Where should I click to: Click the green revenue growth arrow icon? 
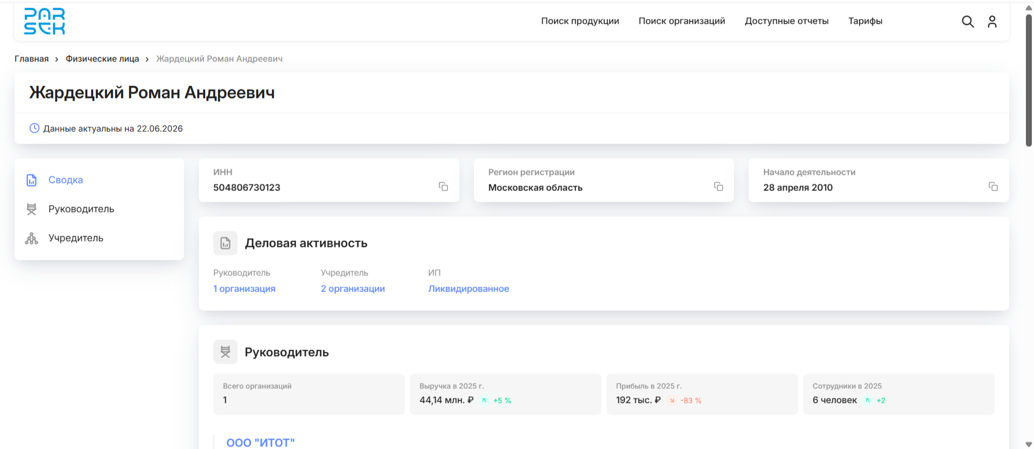click(x=484, y=400)
